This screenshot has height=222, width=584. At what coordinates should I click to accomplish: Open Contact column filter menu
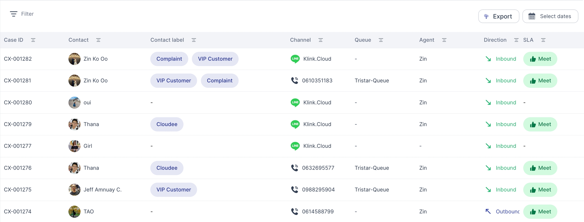(x=98, y=40)
